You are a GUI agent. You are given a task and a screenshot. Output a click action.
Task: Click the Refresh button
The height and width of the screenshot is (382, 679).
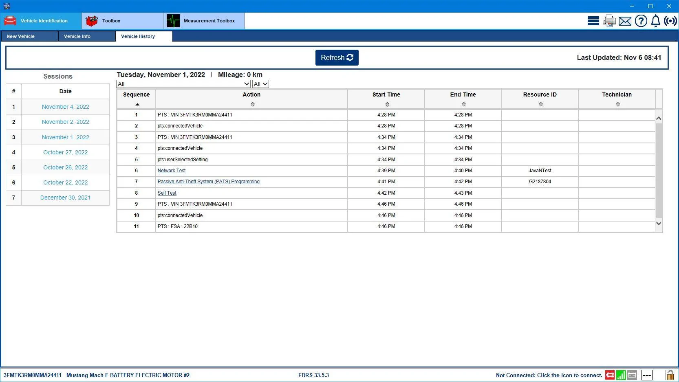click(337, 58)
